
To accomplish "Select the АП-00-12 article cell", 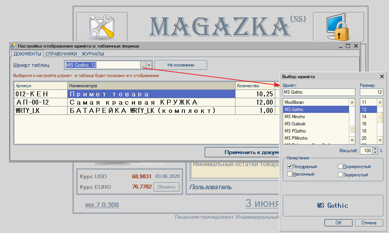I will click(41, 102).
